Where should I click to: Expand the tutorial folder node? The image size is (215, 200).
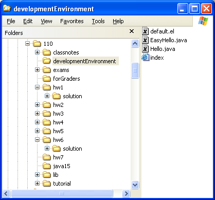[x=37, y=183]
